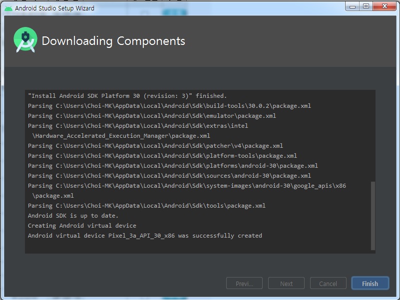
Task: Click the Sdk\tools\package.xml parsing line
Action: 147,206
